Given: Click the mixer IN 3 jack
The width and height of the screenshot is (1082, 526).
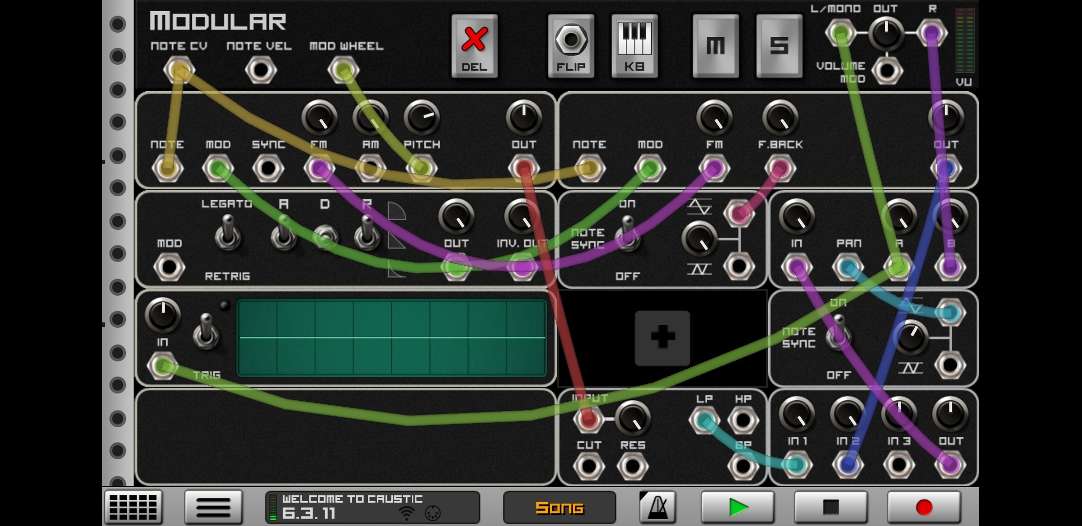Looking at the screenshot, I should pos(899,465).
